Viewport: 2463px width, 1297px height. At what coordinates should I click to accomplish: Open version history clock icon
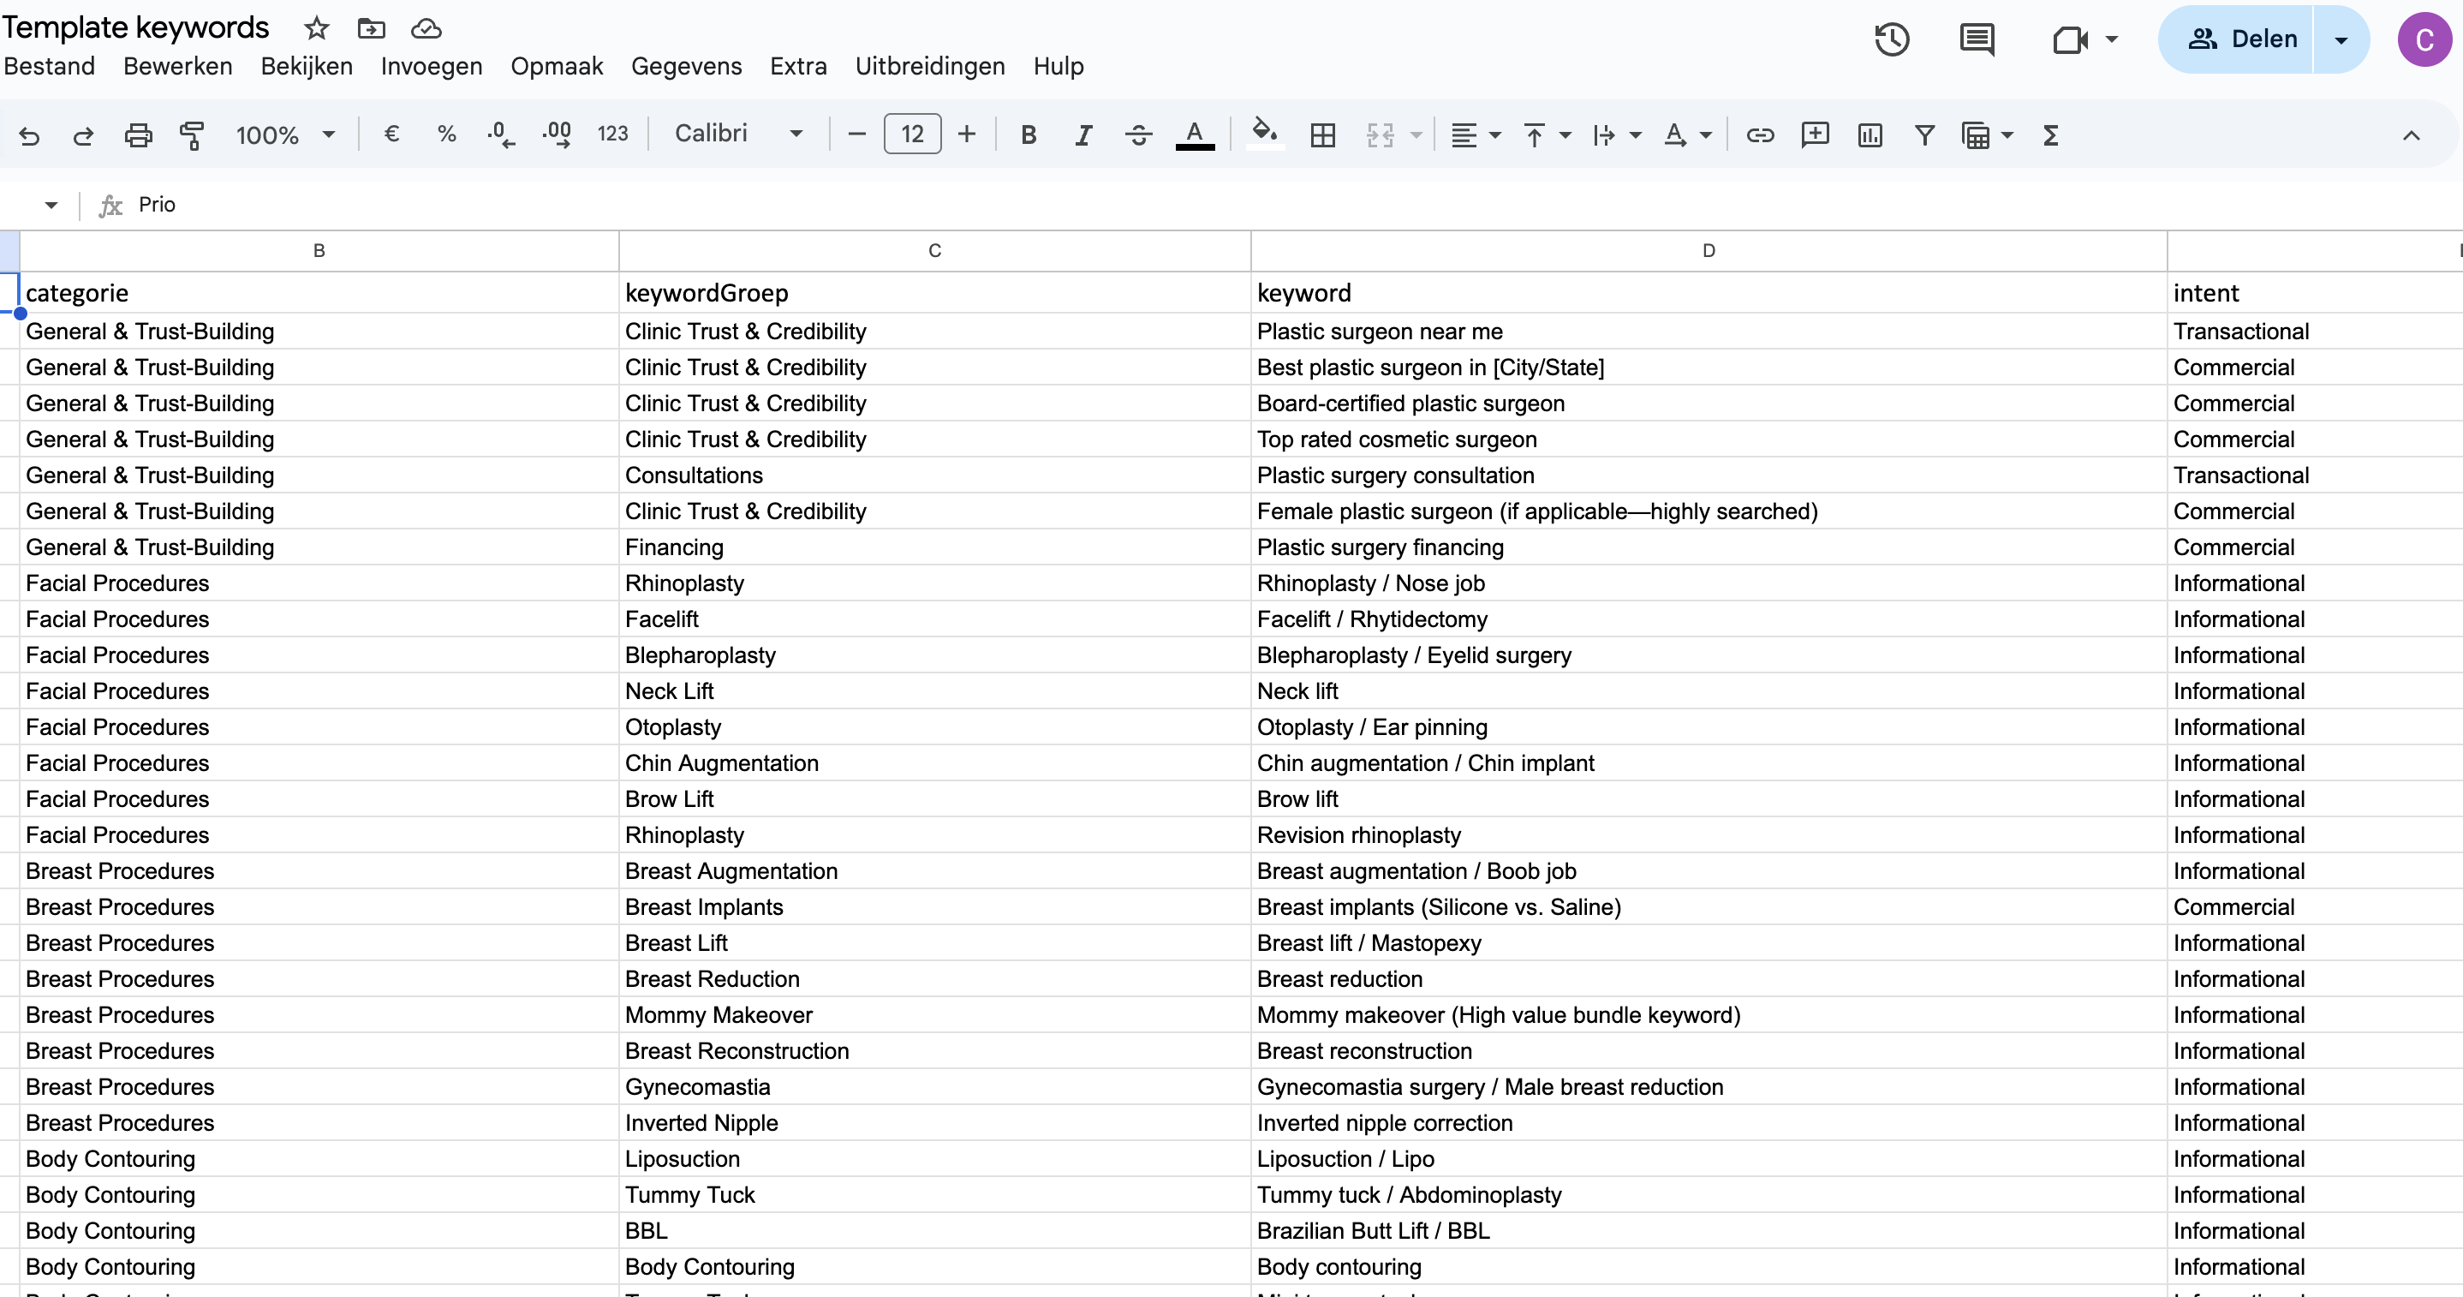point(1891,39)
